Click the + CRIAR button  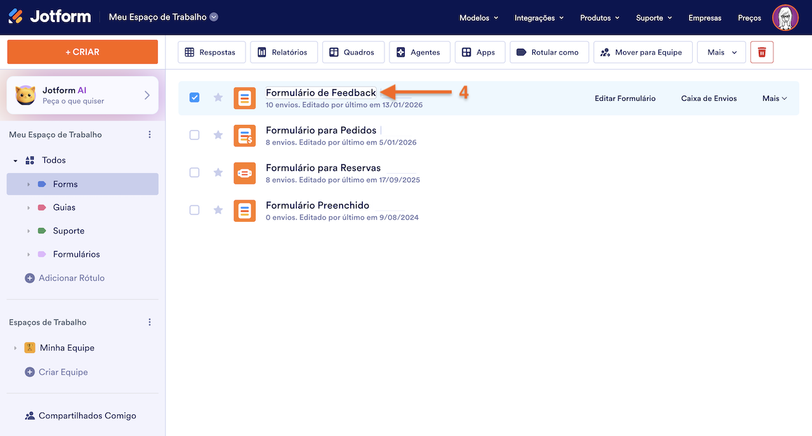tap(82, 52)
